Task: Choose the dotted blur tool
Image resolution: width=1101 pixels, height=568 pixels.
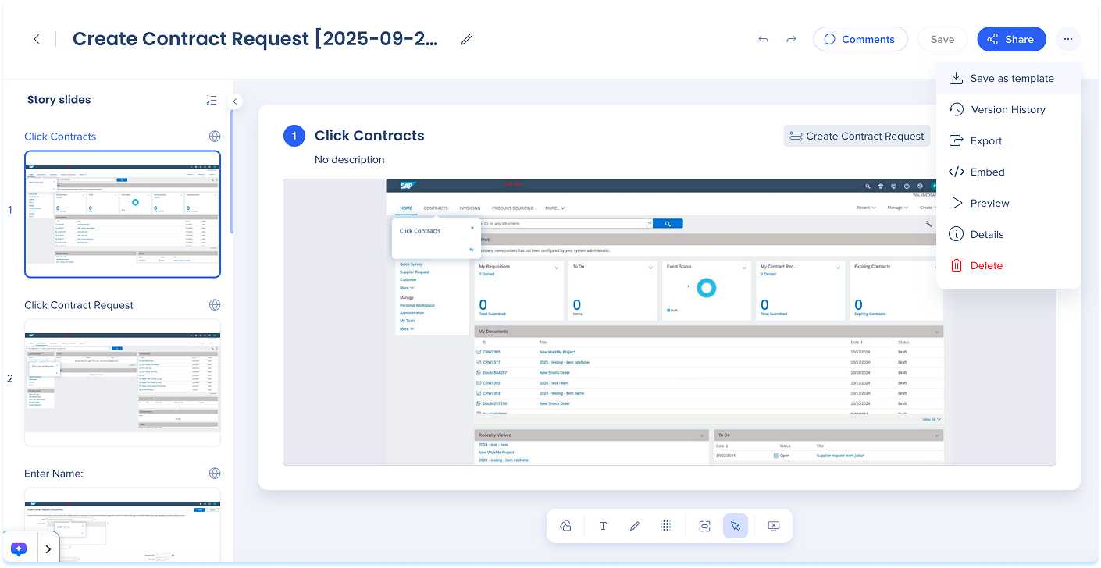Action: (x=665, y=526)
